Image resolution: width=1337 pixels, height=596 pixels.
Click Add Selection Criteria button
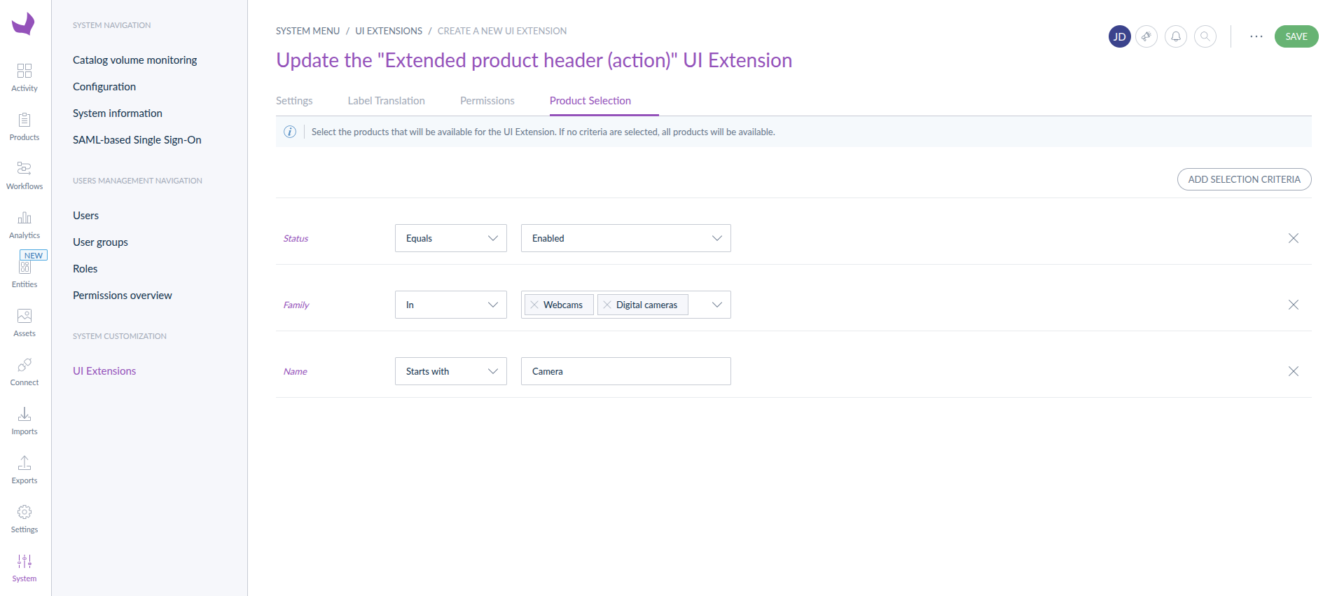[x=1244, y=179]
